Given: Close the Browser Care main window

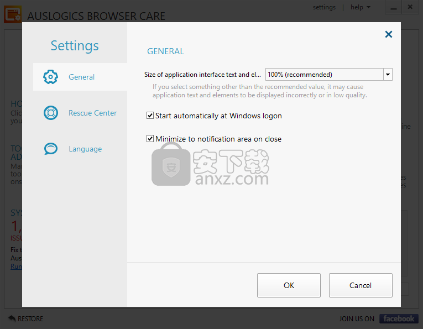Looking at the screenshot, I should (x=410, y=7).
